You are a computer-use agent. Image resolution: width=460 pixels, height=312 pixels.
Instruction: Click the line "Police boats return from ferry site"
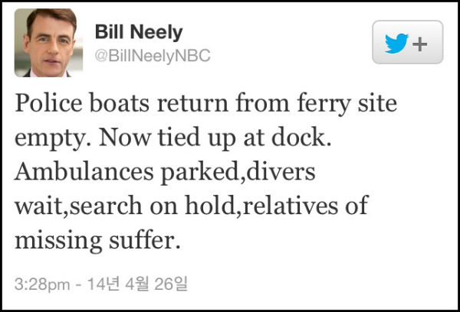point(206,104)
